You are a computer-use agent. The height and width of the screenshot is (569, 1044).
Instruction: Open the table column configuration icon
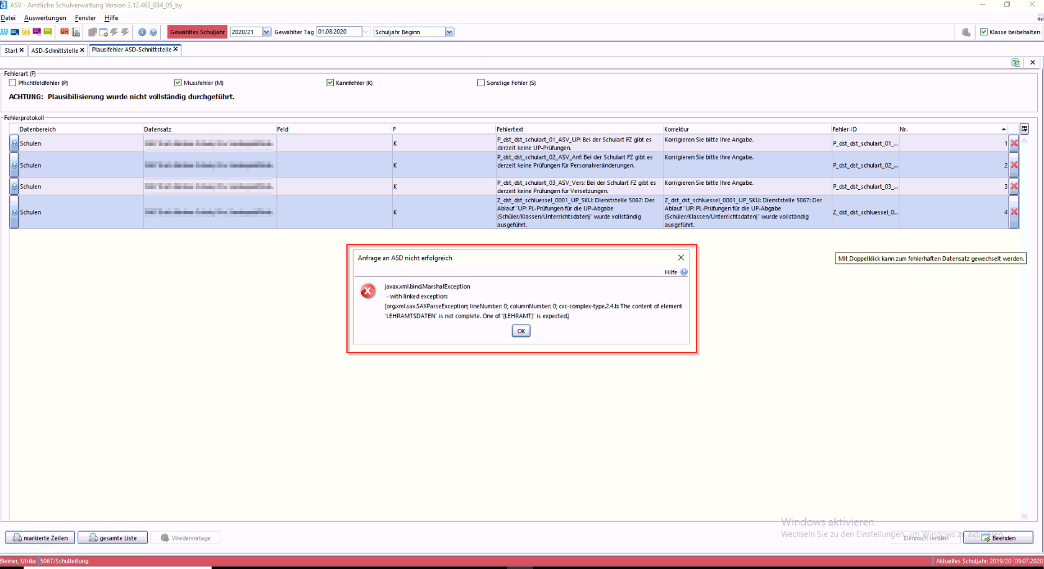coord(1024,129)
